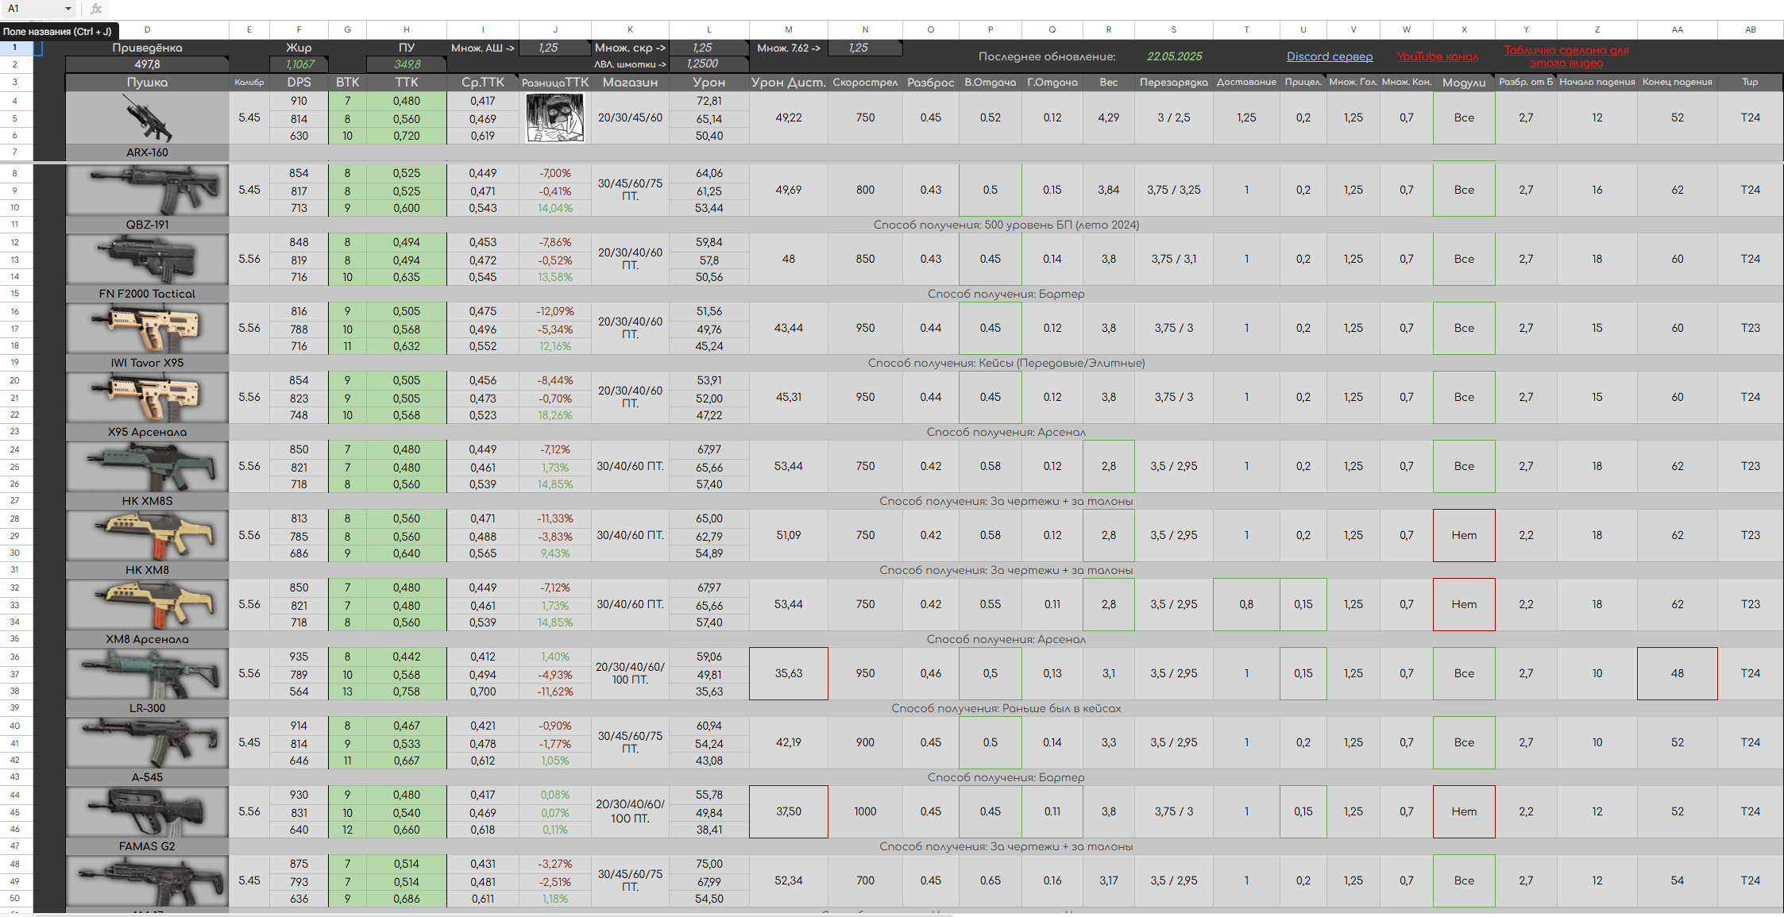Viewport: 1784px width, 917px height.
Task: Select the IWI Tavor X95 weapon image
Action: 147,328
